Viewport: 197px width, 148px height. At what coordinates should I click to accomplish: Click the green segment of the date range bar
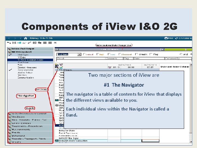tap(175, 49)
